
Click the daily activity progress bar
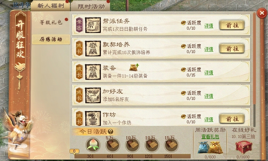pyautogui.click(x=132, y=156)
